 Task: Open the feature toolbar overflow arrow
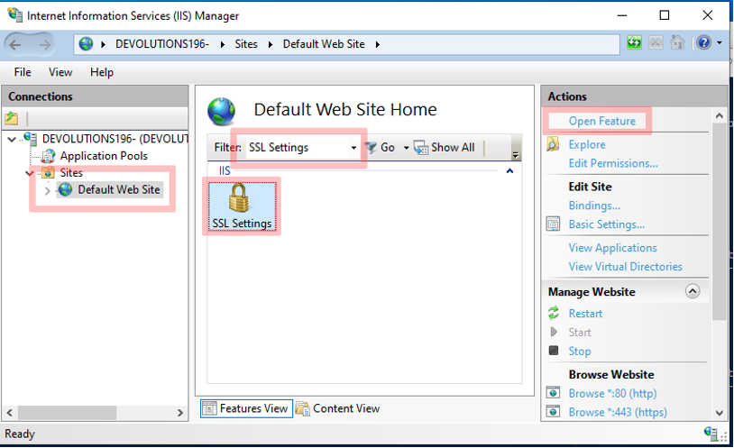click(515, 154)
